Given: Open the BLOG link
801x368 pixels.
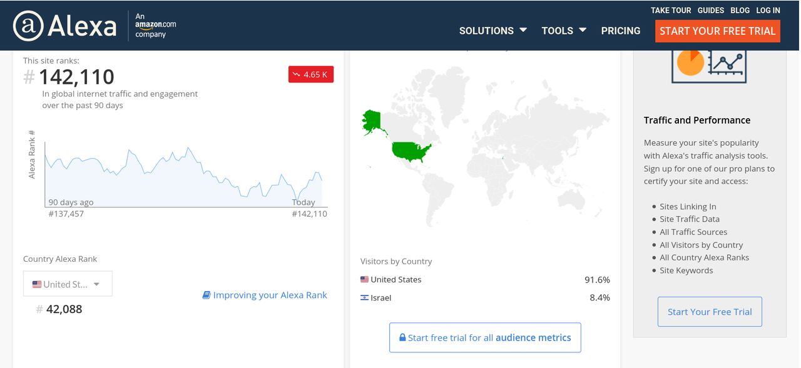Looking at the screenshot, I should [740, 10].
